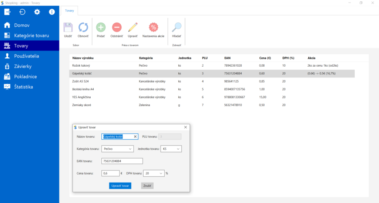Click the info icon in sidebar header
379x203 pixels.
(52, 12)
